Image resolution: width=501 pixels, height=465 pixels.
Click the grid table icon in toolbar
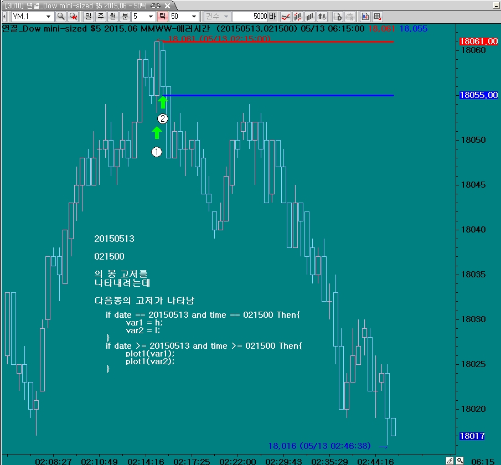(377, 17)
